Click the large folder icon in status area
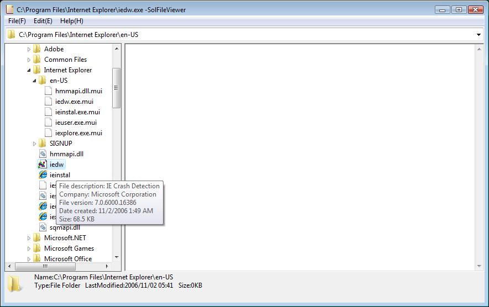Viewport: 489px width, 307px height. pos(14,283)
